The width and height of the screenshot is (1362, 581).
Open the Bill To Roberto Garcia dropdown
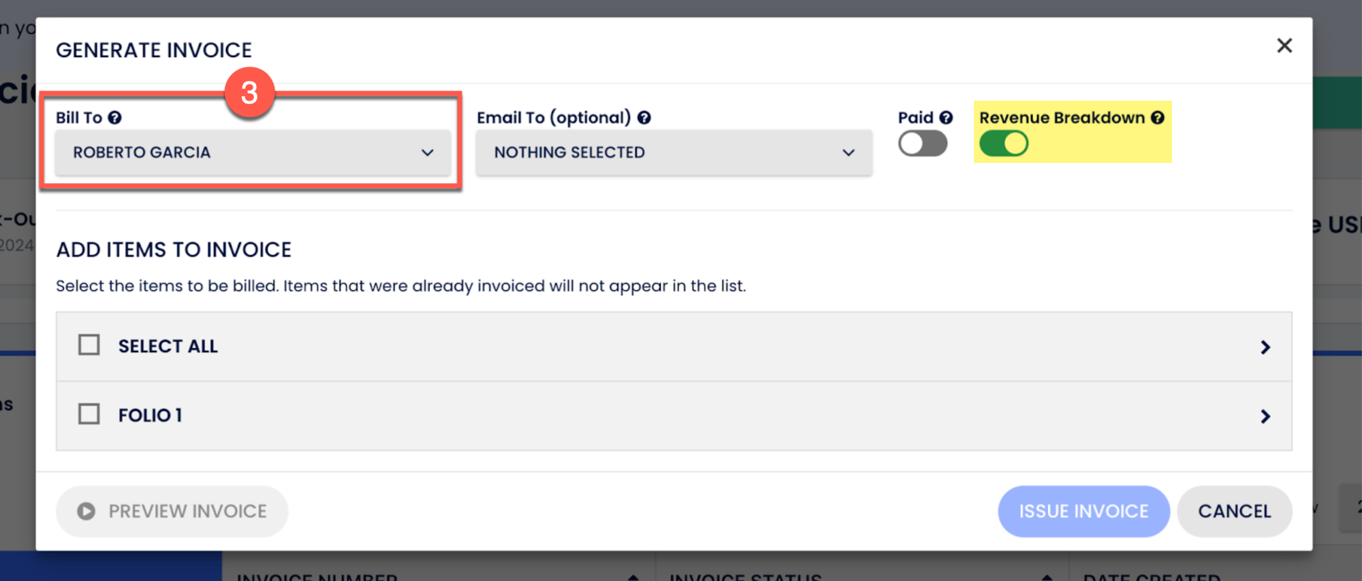pyautogui.click(x=253, y=152)
